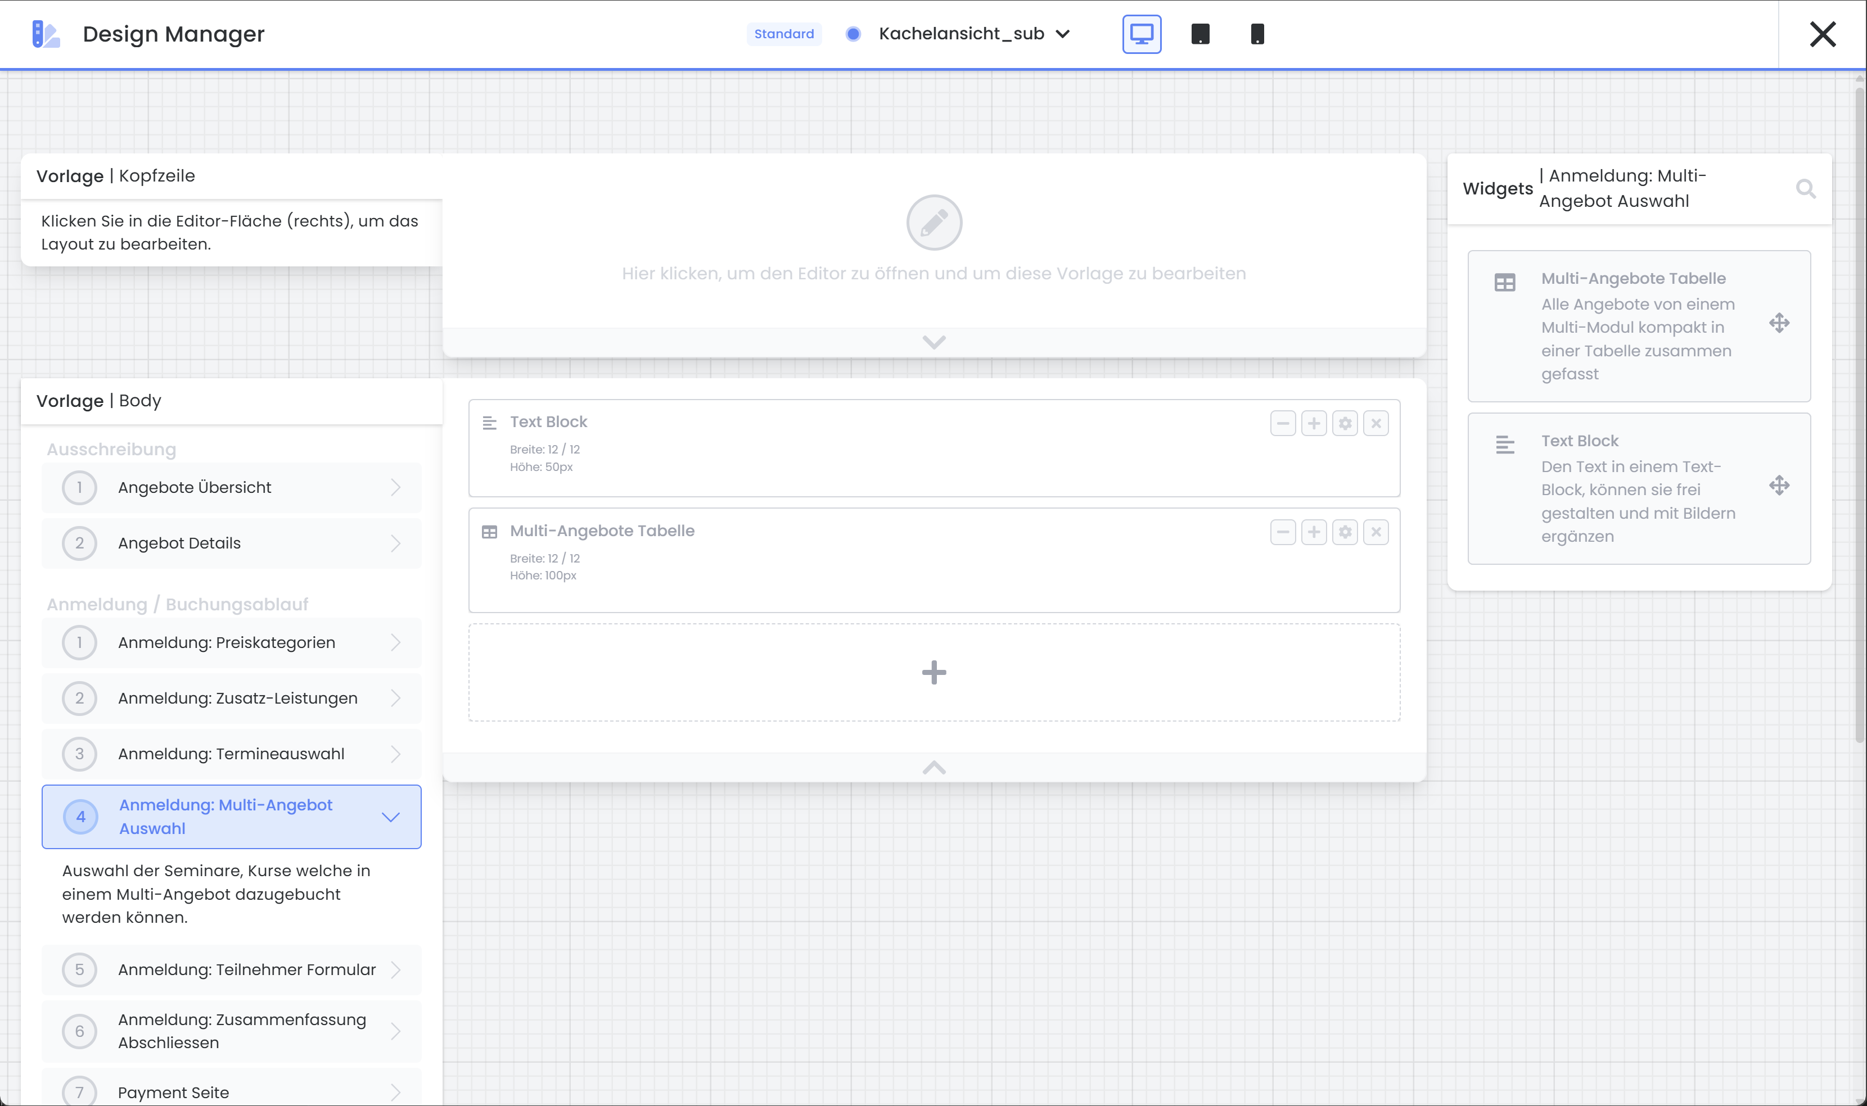Collapse the Body editor with up chevron
Viewport: 1867px width, 1106px height.
[933, 767]
